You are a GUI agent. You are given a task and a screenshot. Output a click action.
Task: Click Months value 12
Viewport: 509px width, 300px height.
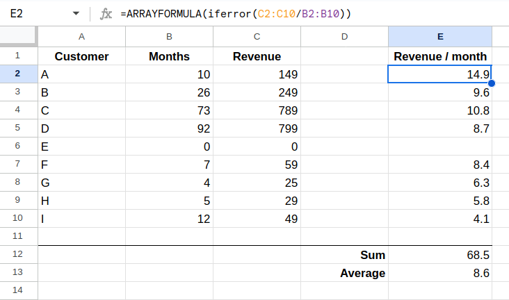click(170, 219)
